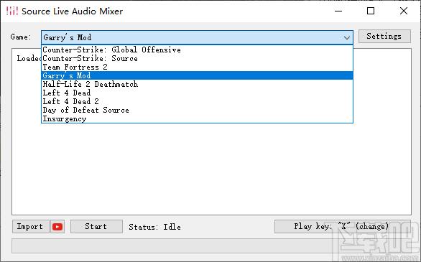Click the Source Live Audio Mixer title icon
Image resolution: width=421 pixels, height=262 pixels.
[12, 11]
